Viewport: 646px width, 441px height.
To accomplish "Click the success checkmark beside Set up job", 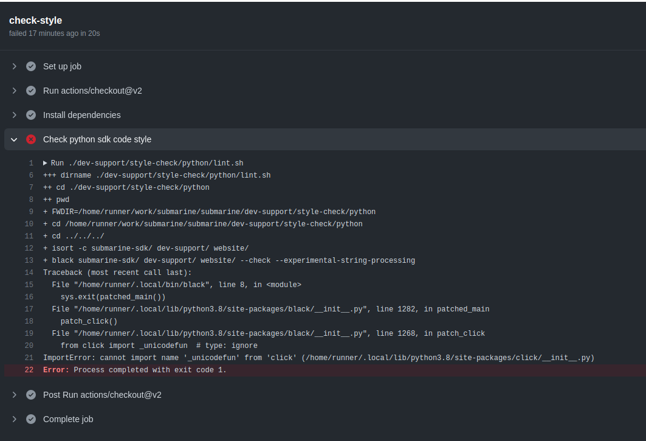I will coord(31,66).
